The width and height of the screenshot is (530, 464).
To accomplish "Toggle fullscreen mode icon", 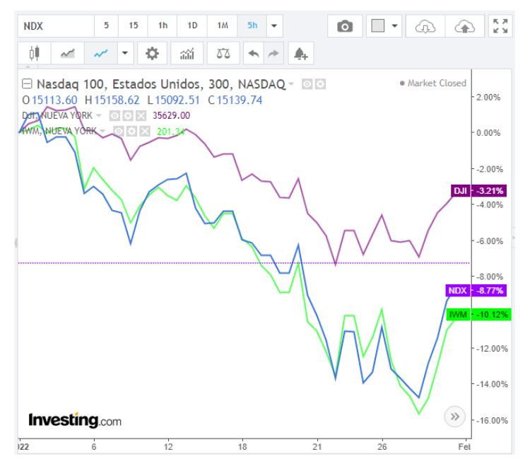I will pos(500,26).
